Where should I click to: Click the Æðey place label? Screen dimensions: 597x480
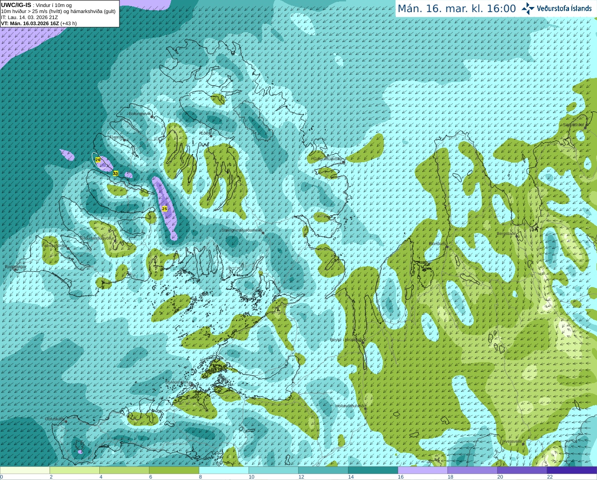[x=205, y=133]
